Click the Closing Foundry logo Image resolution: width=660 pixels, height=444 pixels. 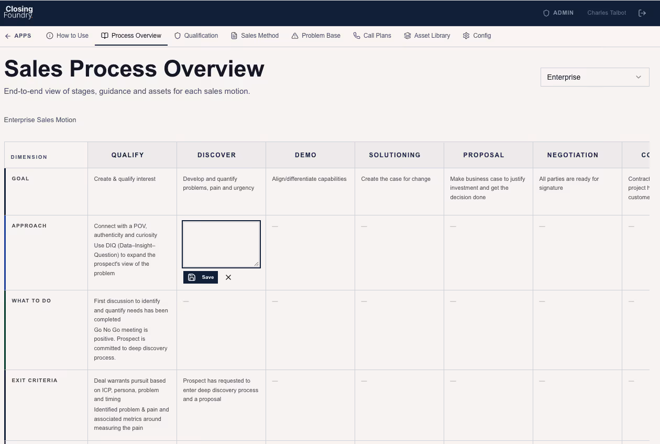click(18, 13)
